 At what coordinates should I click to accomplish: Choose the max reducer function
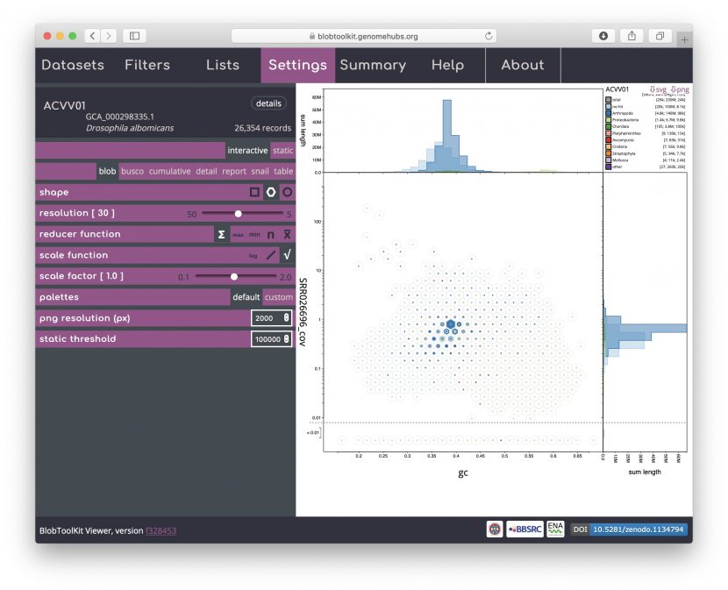coord(238,234)
